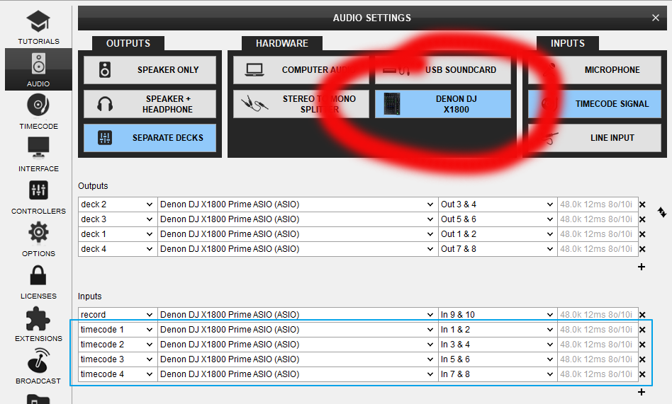Open the Out 7 & 8 channel dropdown
The height and width of the screenshot is (404, 672).
(498, 249)
